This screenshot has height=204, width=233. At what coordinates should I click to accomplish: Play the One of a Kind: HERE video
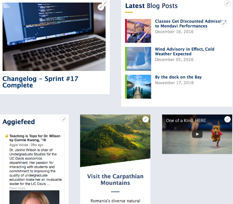click(197, 134)
